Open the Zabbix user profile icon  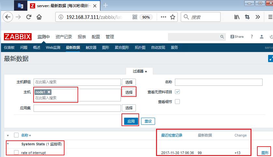pyautogui.click(x=261, y=37)
